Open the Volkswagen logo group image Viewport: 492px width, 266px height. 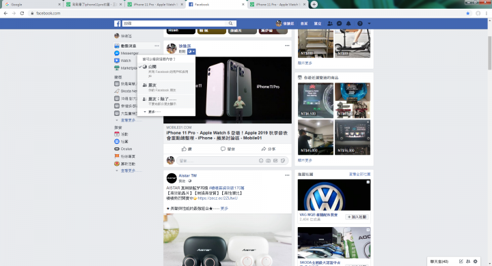pyautogui.click(x=334, y=195)
